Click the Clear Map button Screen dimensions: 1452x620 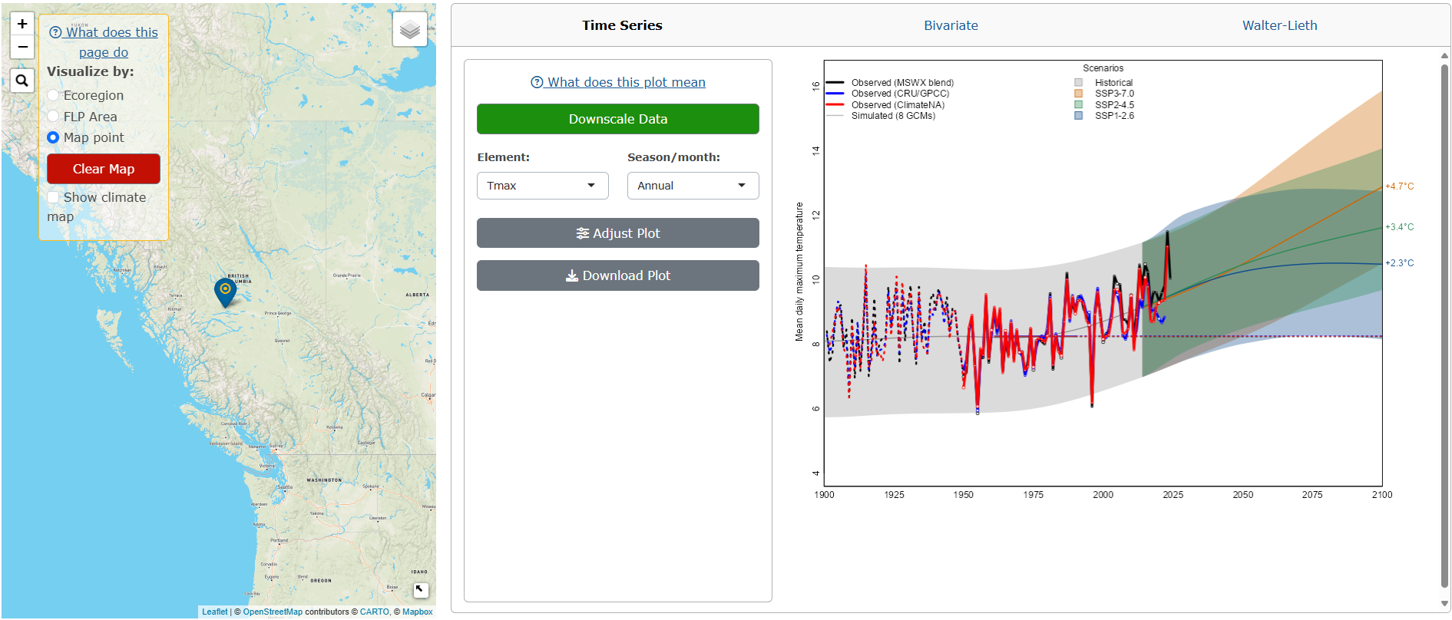(x=104, y=169)
